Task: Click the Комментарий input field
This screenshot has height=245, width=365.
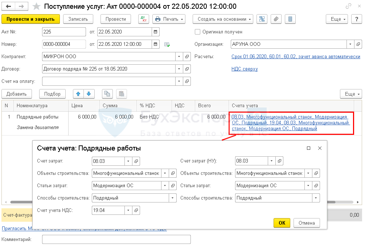Action: tap(116, 239)
